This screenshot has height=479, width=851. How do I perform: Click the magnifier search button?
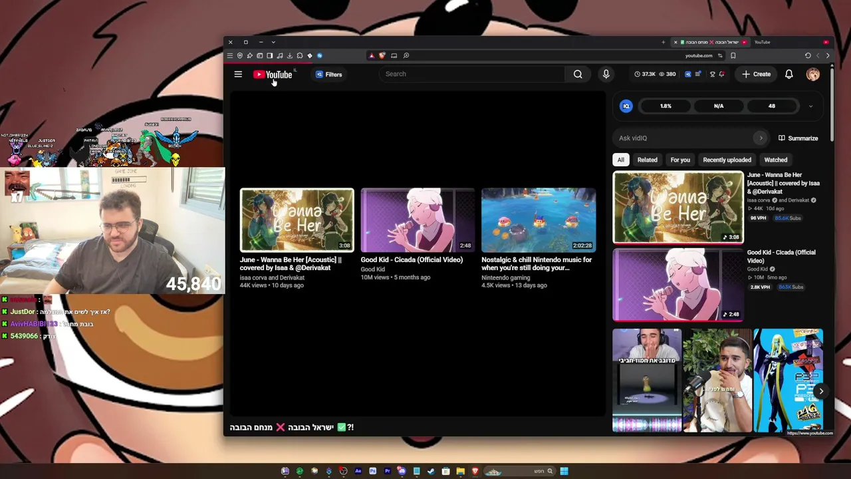click(578, 74)
